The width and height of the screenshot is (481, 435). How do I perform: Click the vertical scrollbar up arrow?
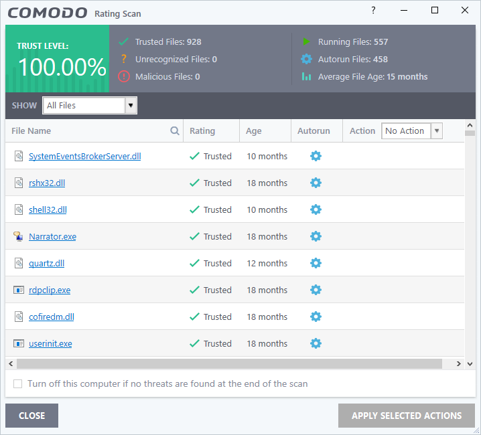coord(470,125)
